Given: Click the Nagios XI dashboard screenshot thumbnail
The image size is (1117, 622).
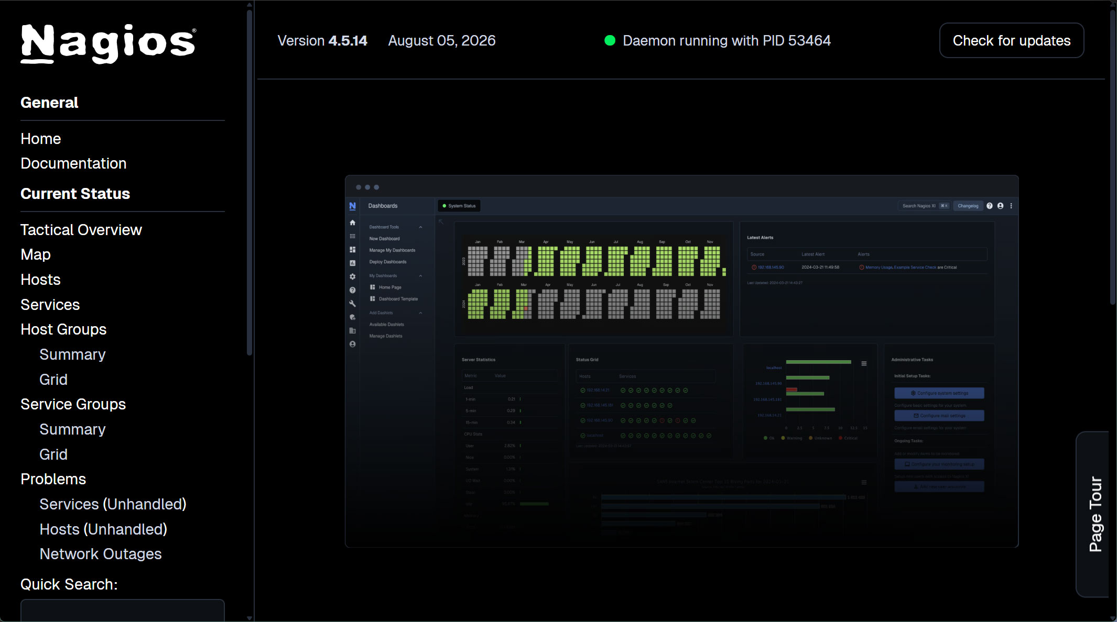Looking at the screenshot, I should click(x=682, y=361).
